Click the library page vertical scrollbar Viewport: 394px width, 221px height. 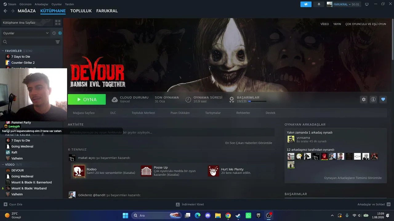tap(392, 40)
